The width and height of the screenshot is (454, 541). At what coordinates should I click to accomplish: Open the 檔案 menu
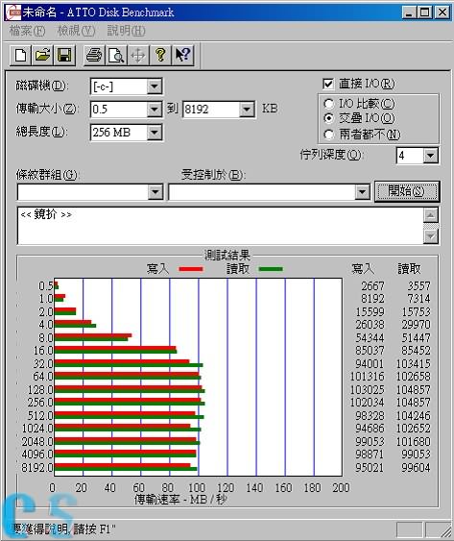(x=27, y=31)
